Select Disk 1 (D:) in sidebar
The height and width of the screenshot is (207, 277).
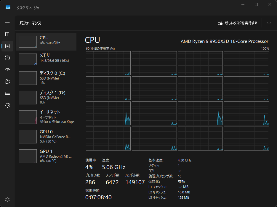pyautogui.click(x=46, y=97)
